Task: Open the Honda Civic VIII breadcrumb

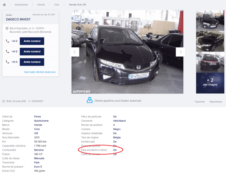Action: click(77, 5)
